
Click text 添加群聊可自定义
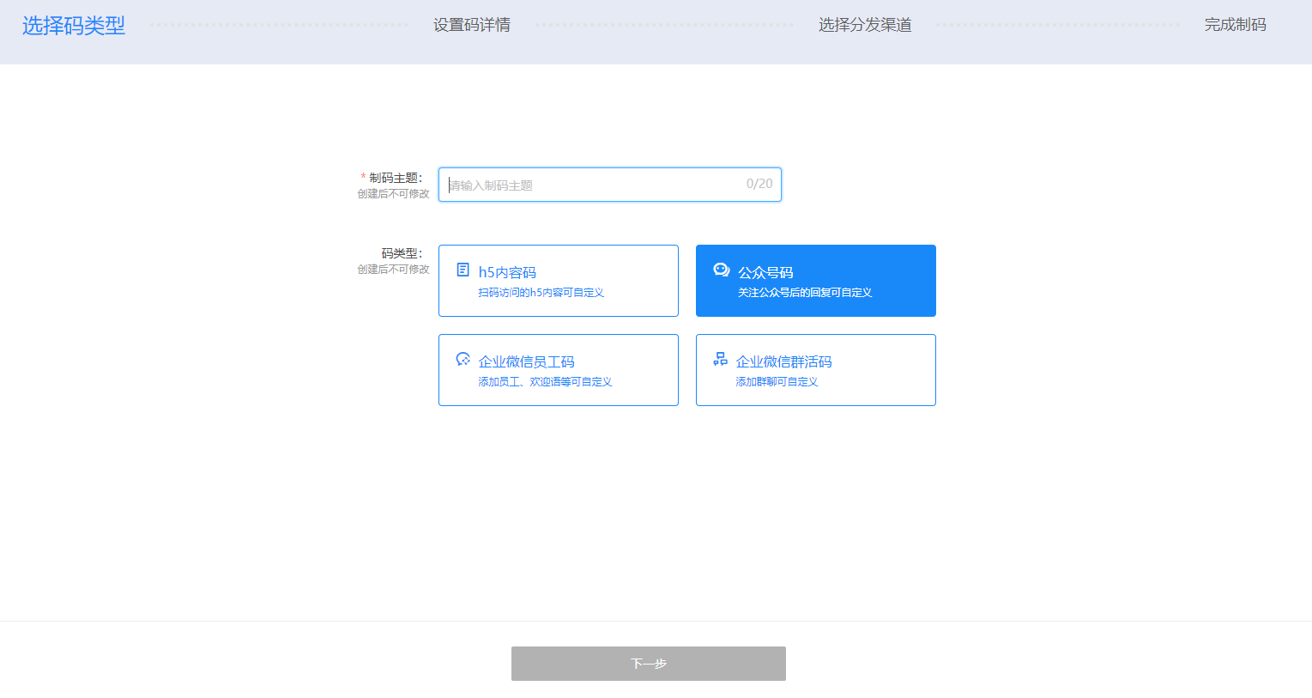[777, 382]
